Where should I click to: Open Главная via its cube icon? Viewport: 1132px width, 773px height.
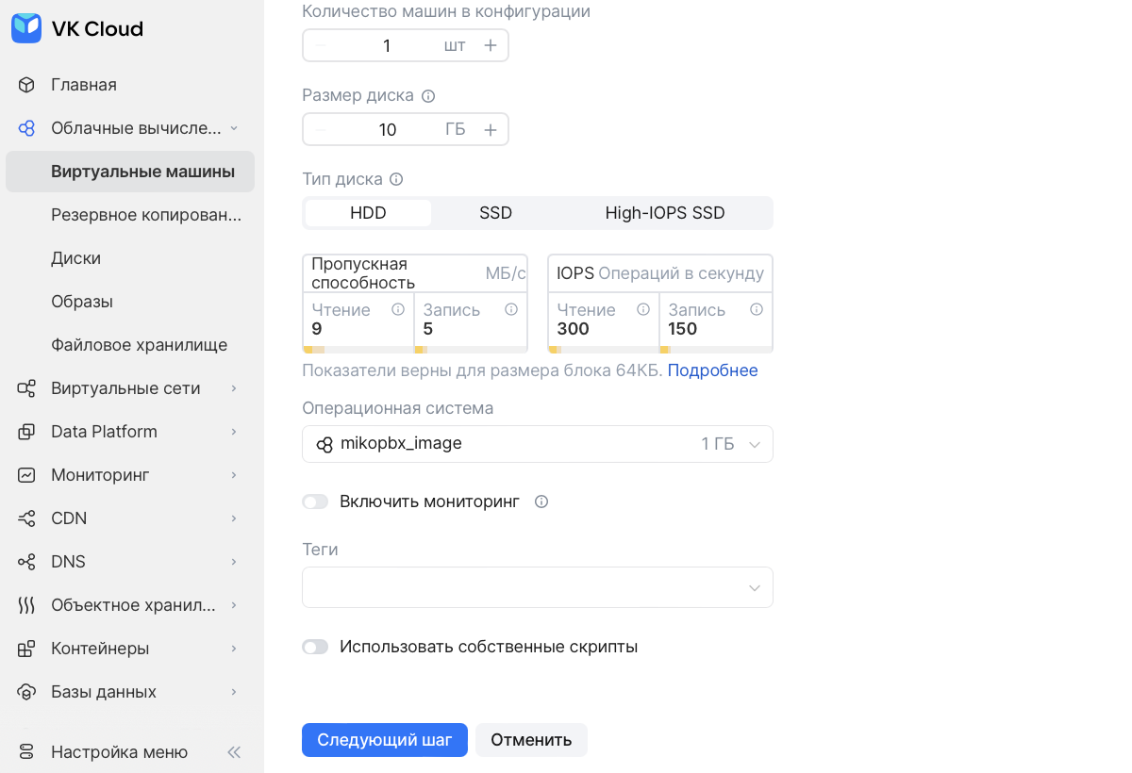click(26, 85)
